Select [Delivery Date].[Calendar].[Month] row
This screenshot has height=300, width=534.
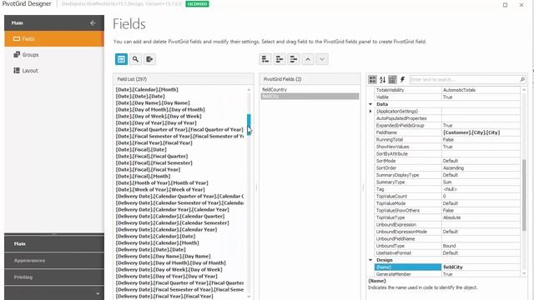click(x=158, y=242)
